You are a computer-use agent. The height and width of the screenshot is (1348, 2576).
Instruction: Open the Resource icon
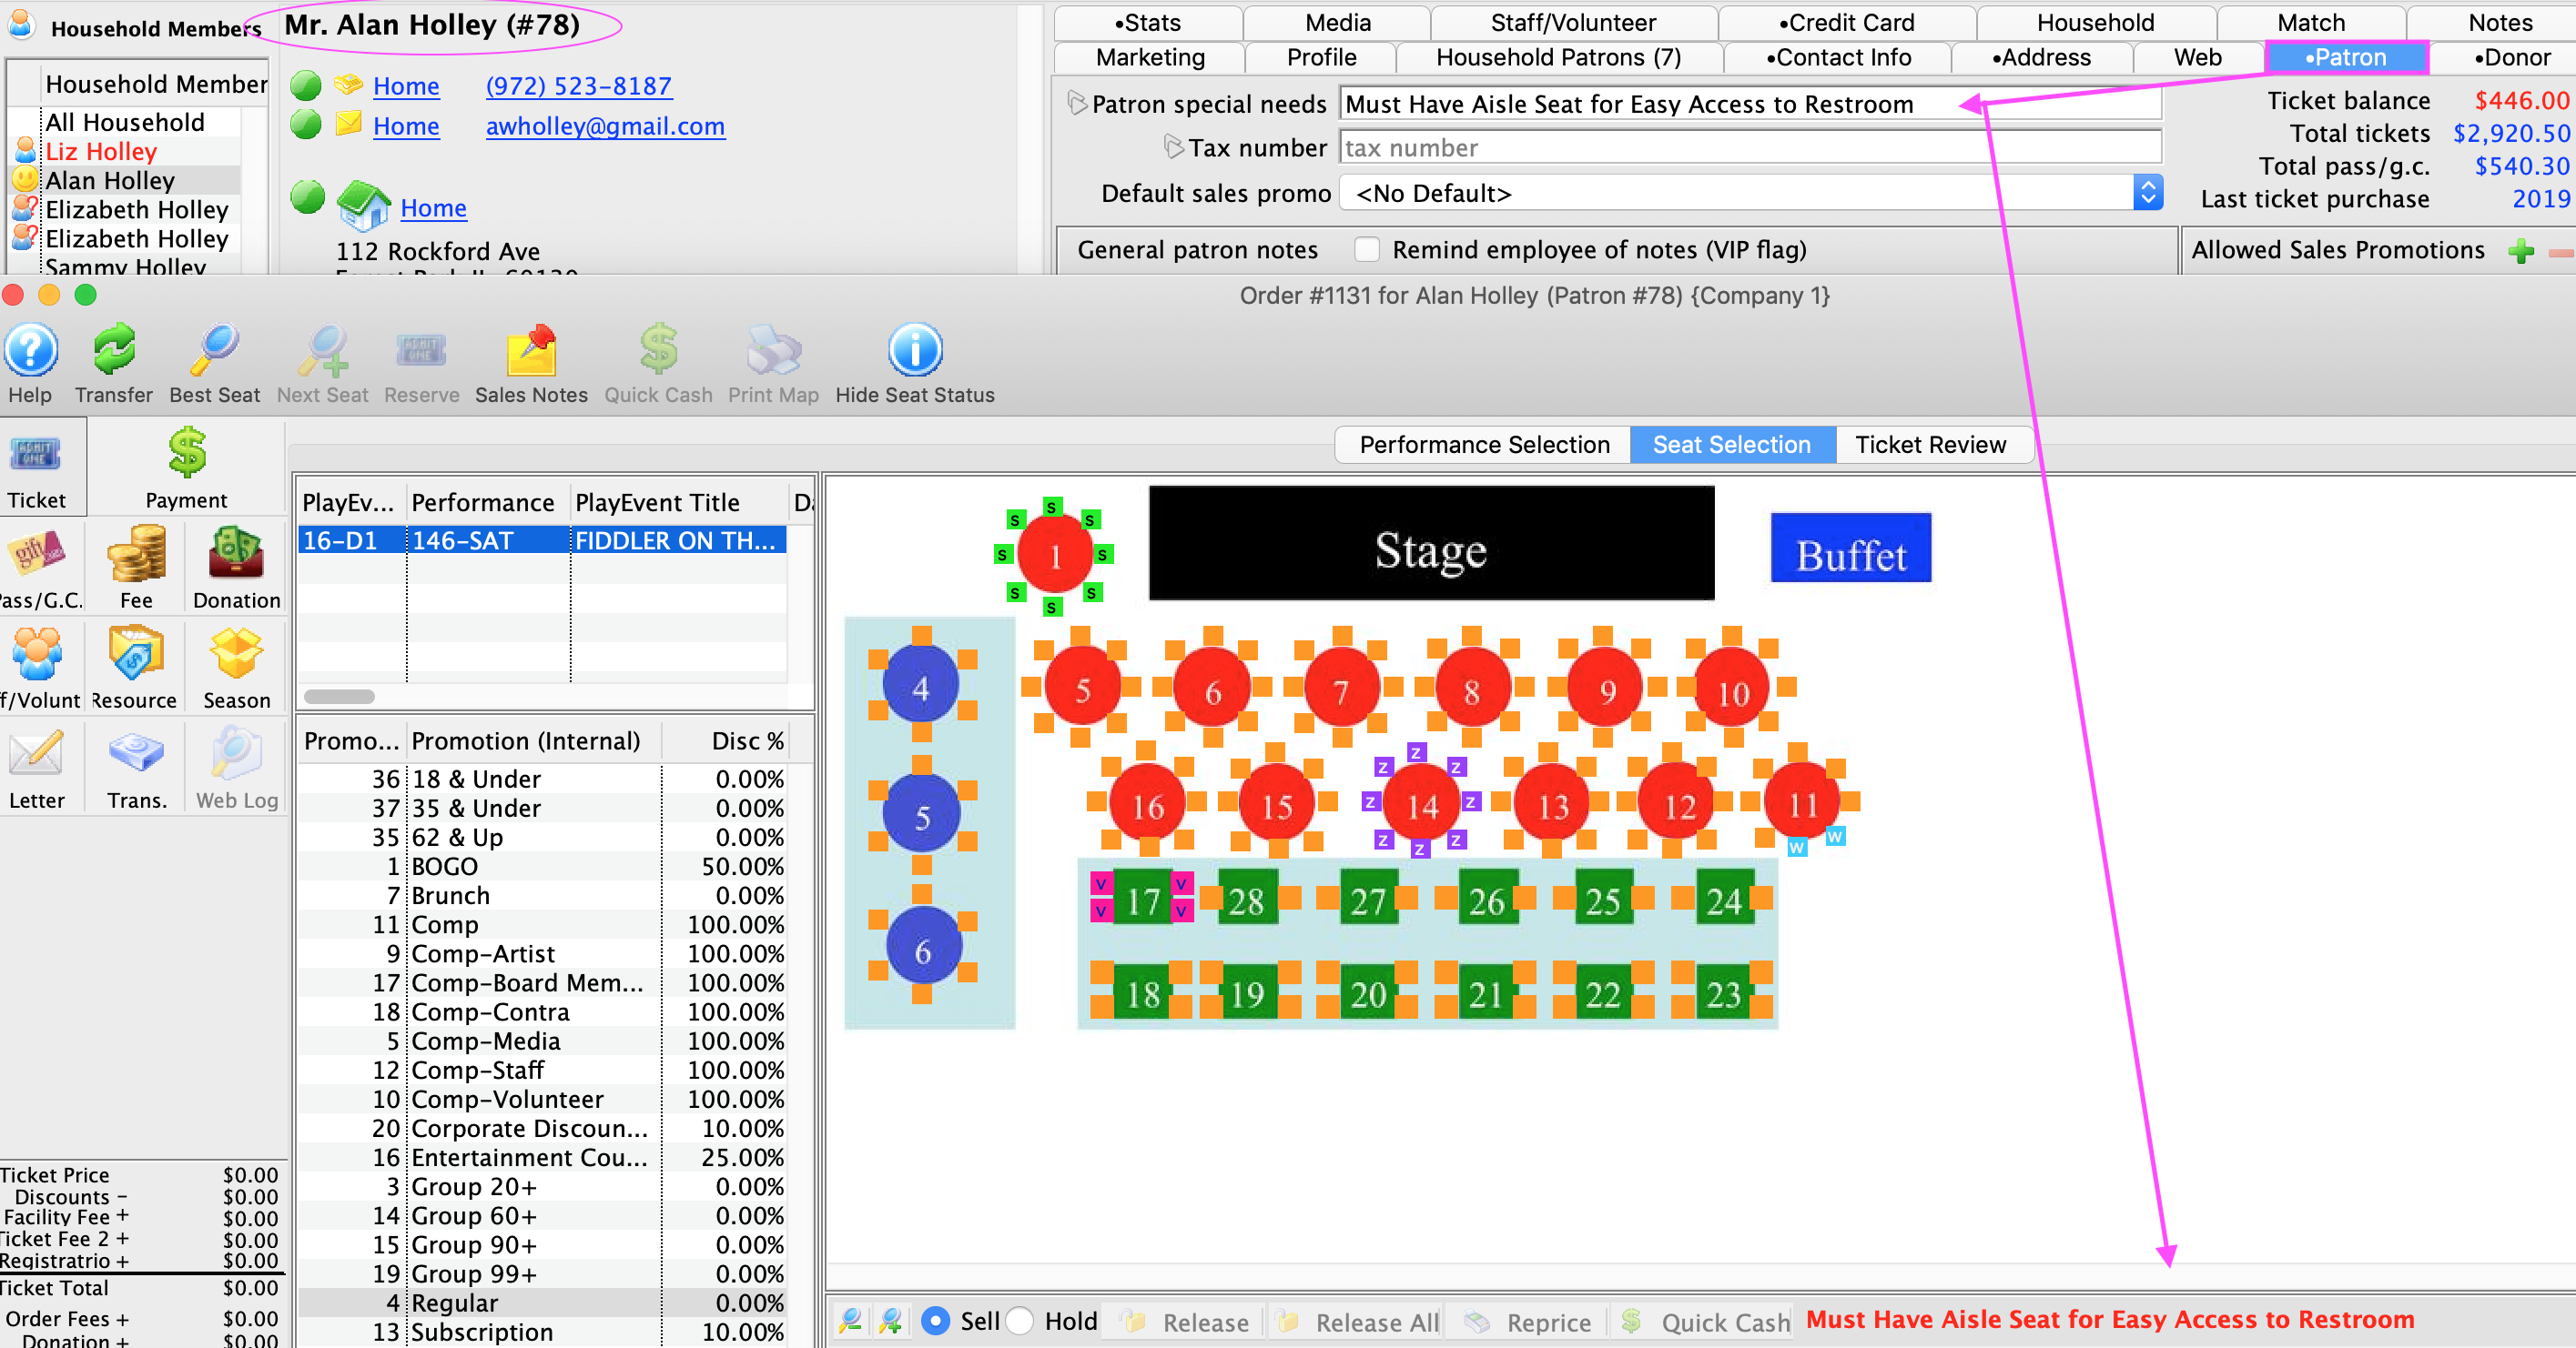[x=135, y=653]
